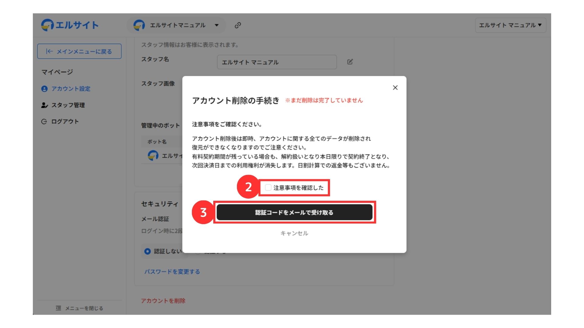Open the top-right エルサイト マニュアル user dropdown
Screen dimensions: 584x328
[x=510, y=25]
